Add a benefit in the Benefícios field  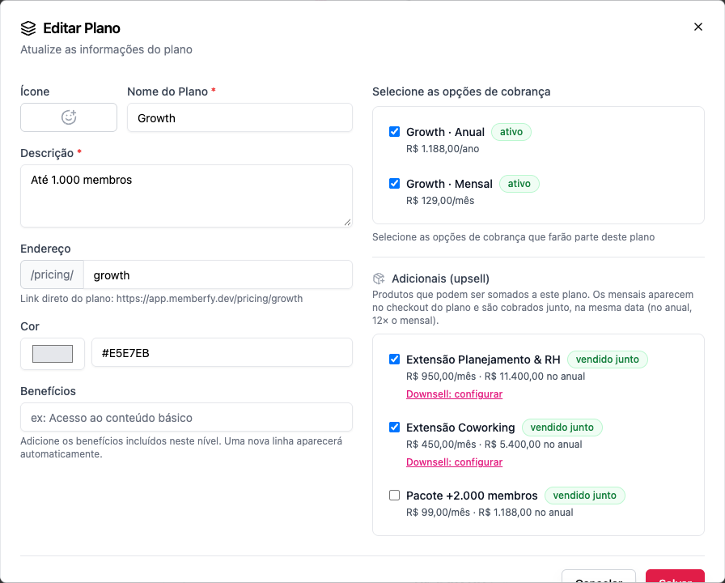click(186, 417)
